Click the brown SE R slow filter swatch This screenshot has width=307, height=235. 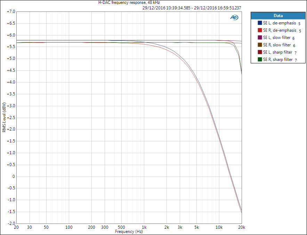pos(260,45)
